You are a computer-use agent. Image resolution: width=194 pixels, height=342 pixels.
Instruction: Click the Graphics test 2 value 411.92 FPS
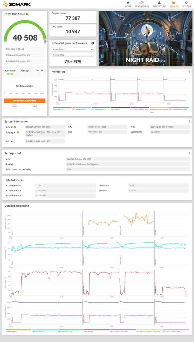65,195
